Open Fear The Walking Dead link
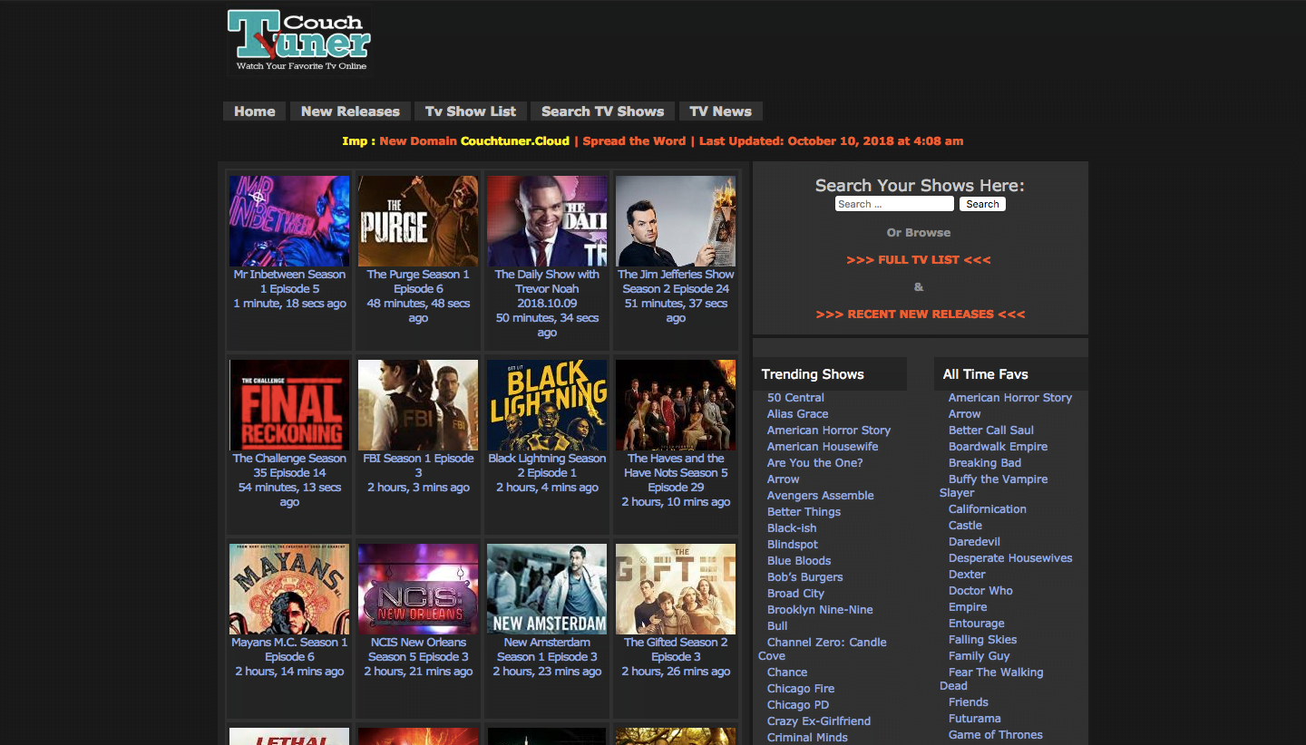This screenshot has height=745, width=1306. (x=992, y=679)
